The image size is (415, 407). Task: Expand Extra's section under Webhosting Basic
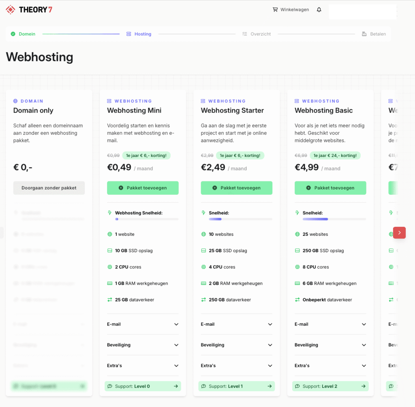click(x=330, y=365)
